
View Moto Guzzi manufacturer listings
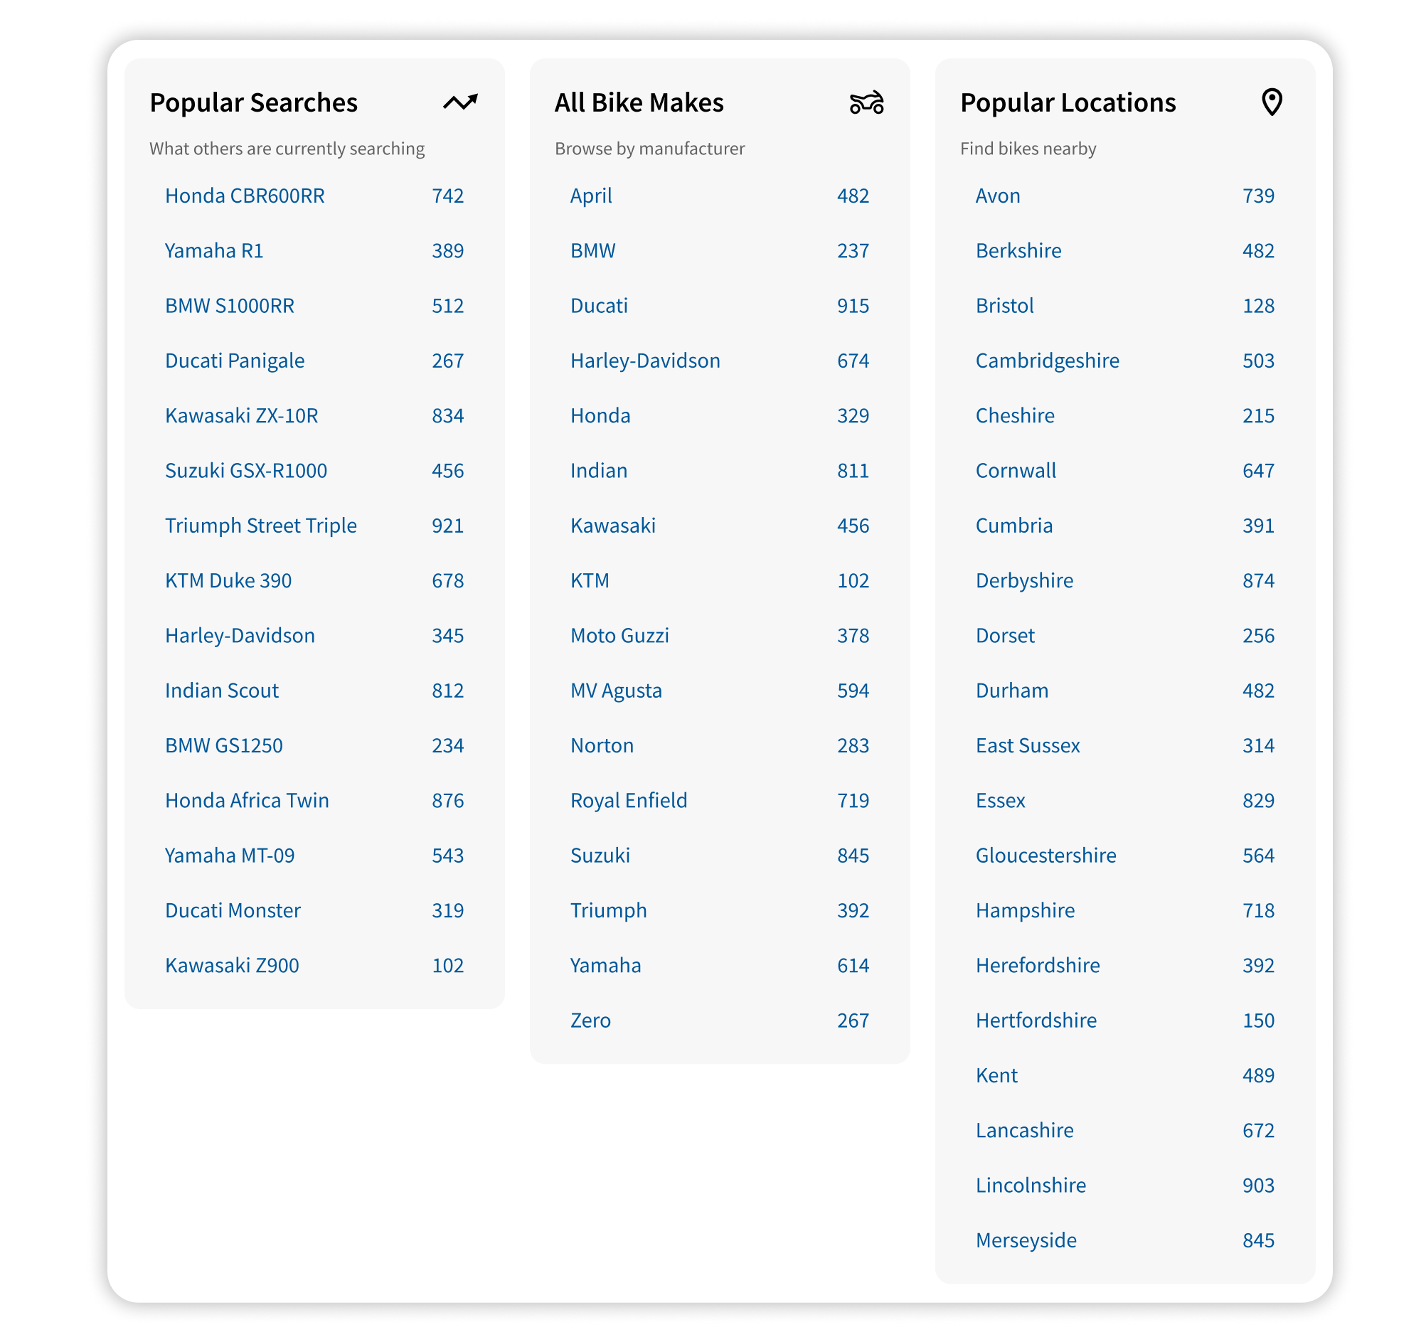(x=619, y=636)
